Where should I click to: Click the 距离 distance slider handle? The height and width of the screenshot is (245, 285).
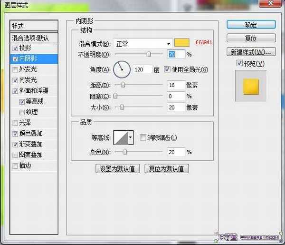click(x=123, y=85)
